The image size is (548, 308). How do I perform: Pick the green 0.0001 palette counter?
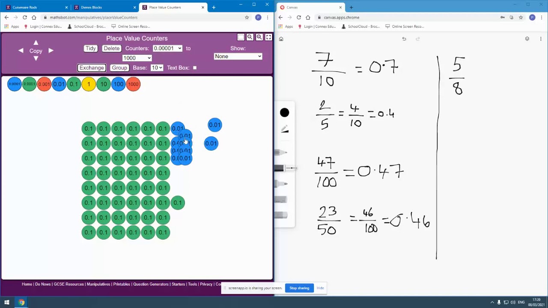[x=29, y=84]
